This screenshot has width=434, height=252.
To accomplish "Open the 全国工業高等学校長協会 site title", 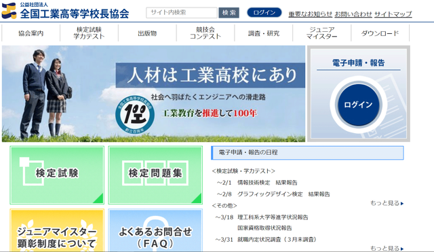I will (x=75, y=14).
